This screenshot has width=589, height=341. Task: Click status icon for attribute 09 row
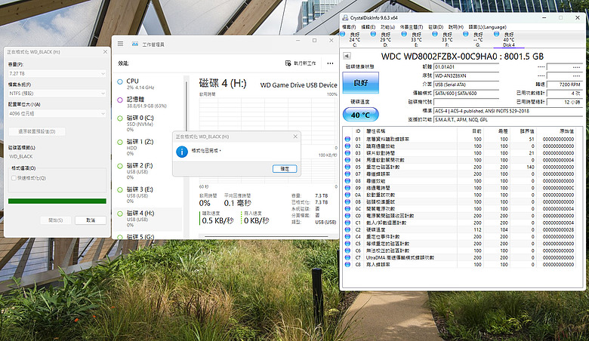347,188
